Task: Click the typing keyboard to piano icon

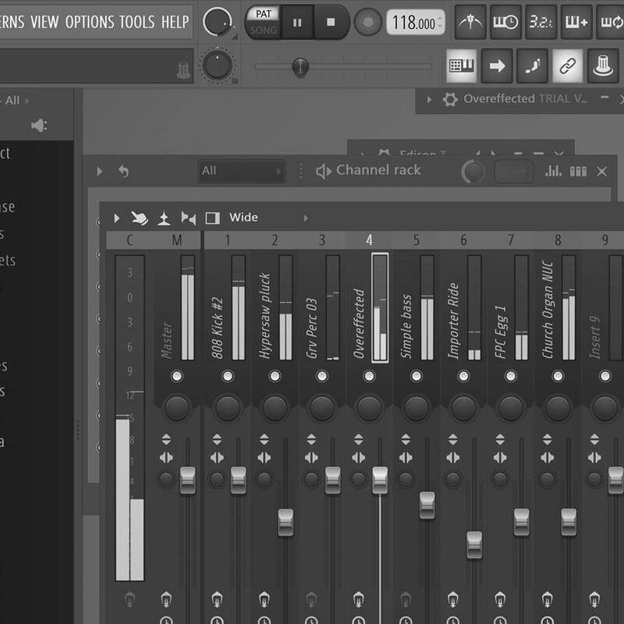Action: click(x=462, y=66)
